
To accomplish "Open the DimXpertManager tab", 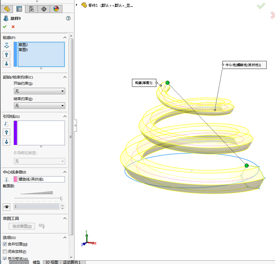I will pyautogui.click(x=44, y=9).
